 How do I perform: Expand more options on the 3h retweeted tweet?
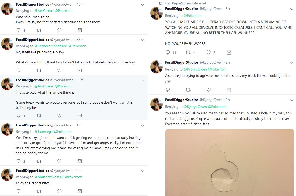(292, 9)
